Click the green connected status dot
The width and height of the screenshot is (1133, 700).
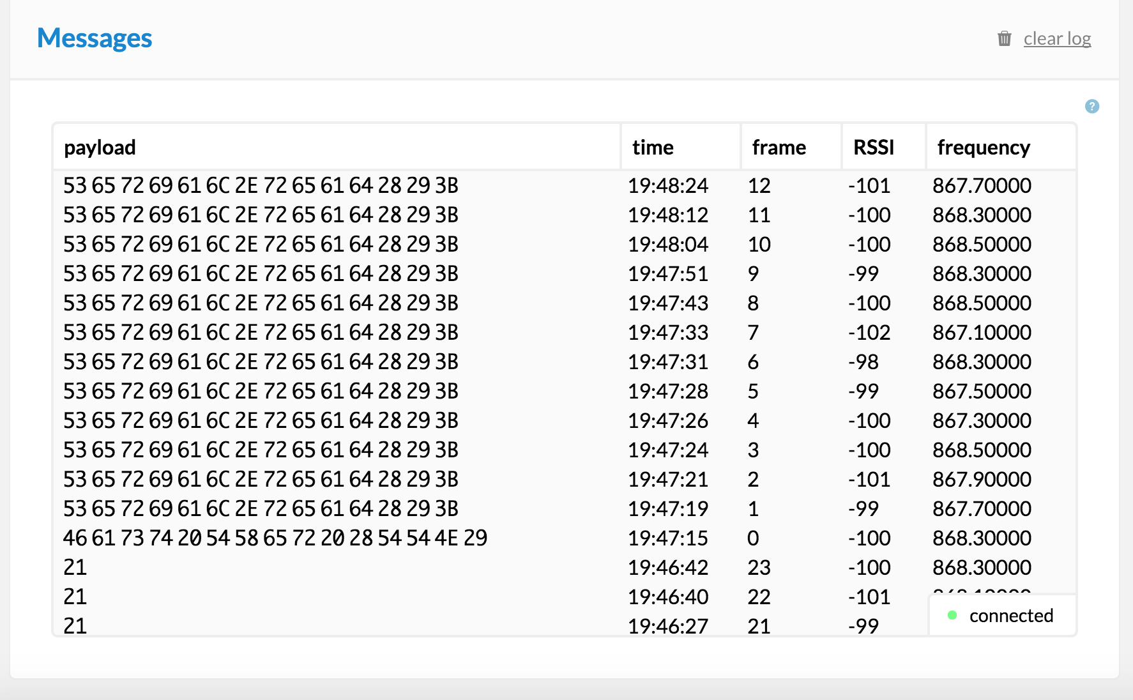pyautogui.click(x=952, y=615)
